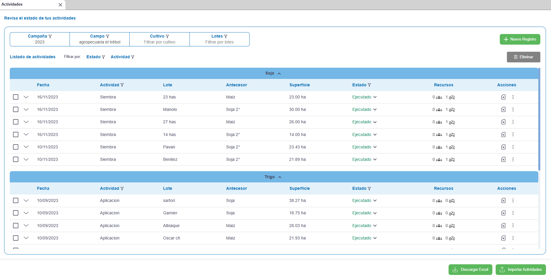Click the Descargar Excel button
551x277 pixels.
point(470,270)
